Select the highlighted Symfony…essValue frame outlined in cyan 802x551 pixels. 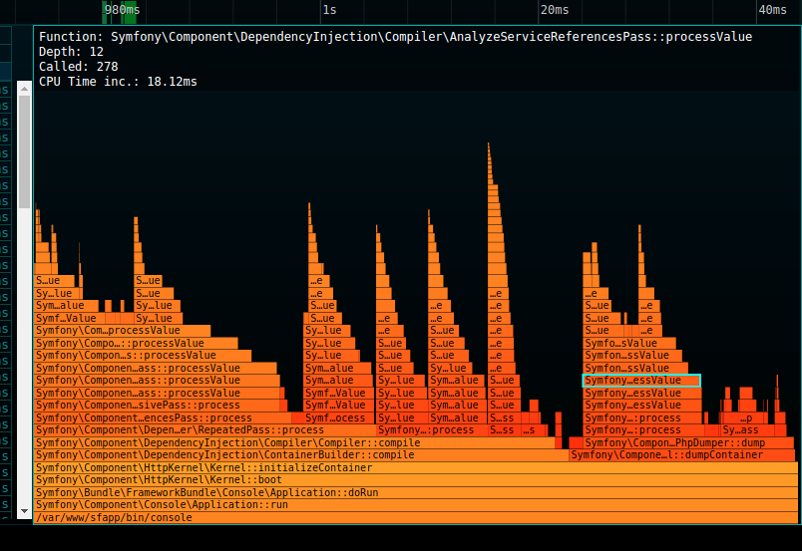coord(641,381)
